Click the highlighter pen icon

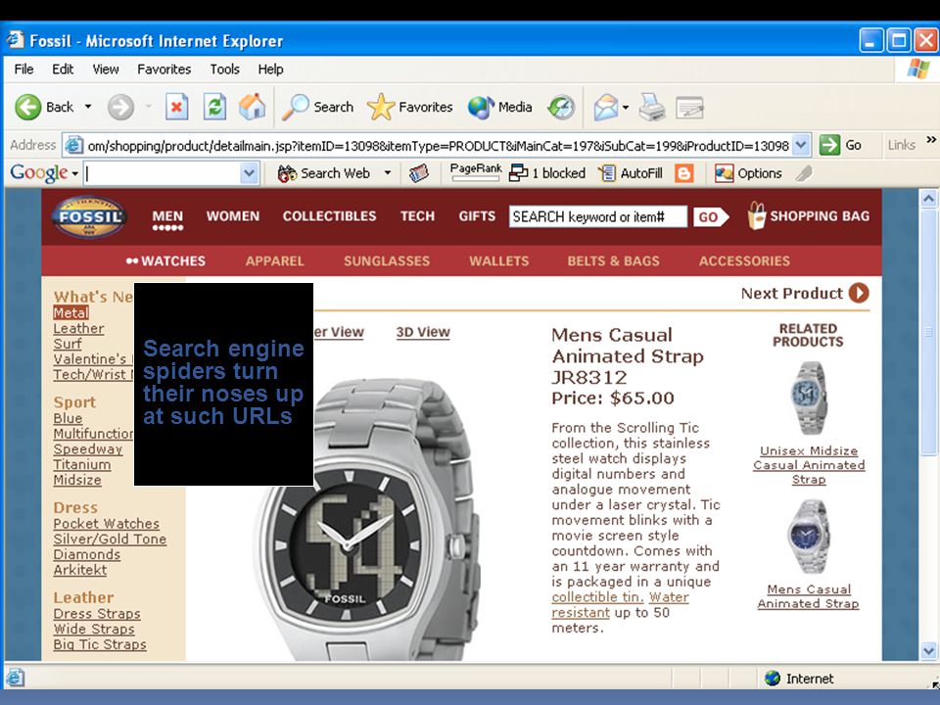pyautogui.click(x=803, y=173)
